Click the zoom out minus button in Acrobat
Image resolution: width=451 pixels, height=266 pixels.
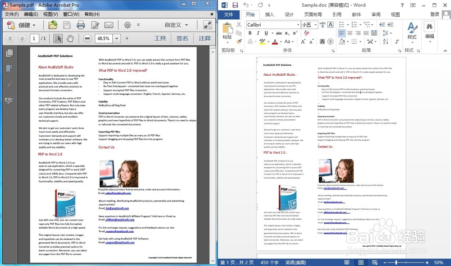[x=87, y=38]
